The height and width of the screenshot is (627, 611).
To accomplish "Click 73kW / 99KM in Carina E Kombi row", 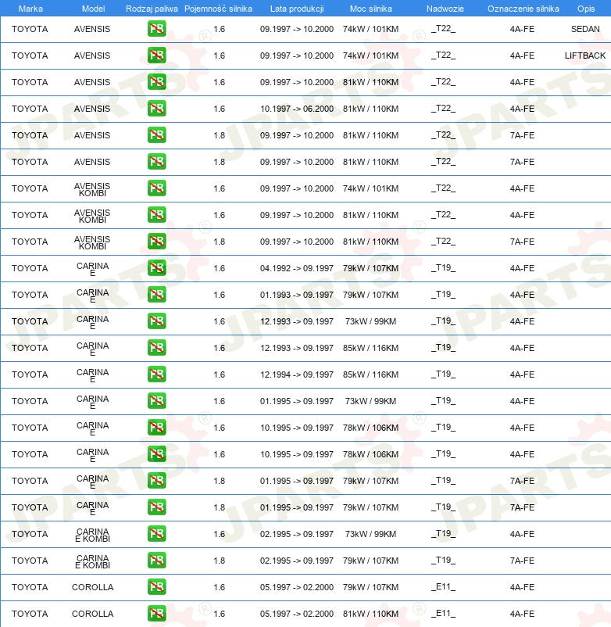I will coord(370,534).
